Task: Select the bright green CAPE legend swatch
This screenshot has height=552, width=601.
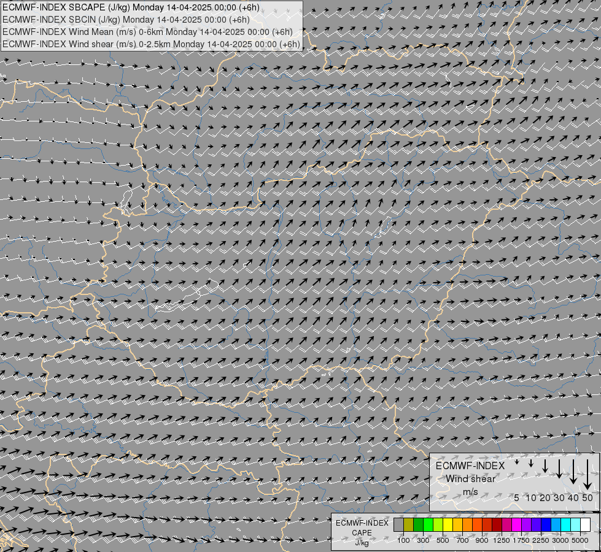Action: [x=428, y=524]
